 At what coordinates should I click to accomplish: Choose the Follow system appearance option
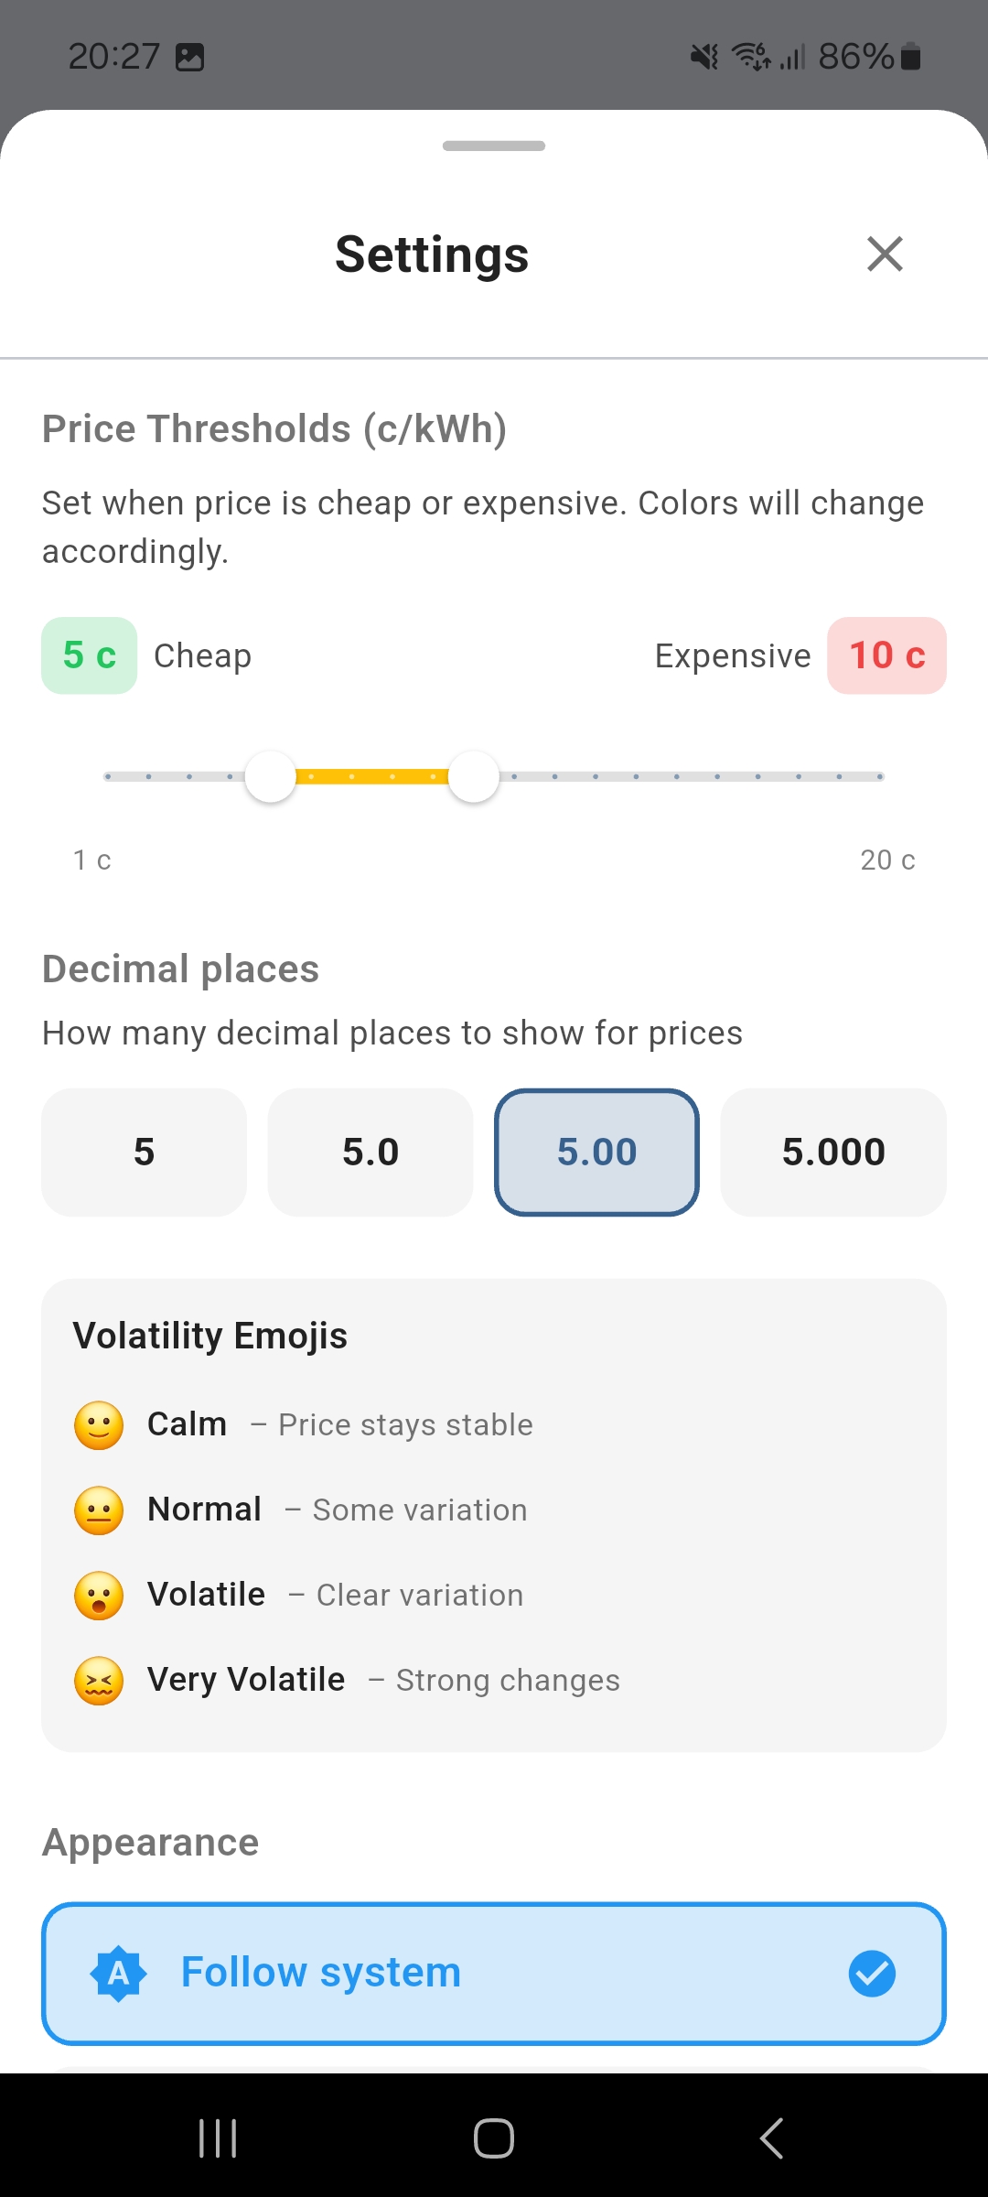coord(494,1974)
